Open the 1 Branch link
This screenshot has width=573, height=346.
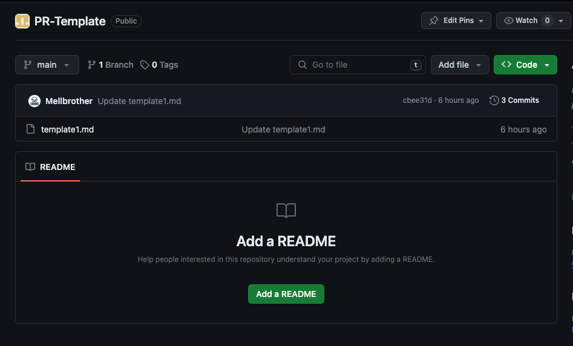(x=111, y=65)
